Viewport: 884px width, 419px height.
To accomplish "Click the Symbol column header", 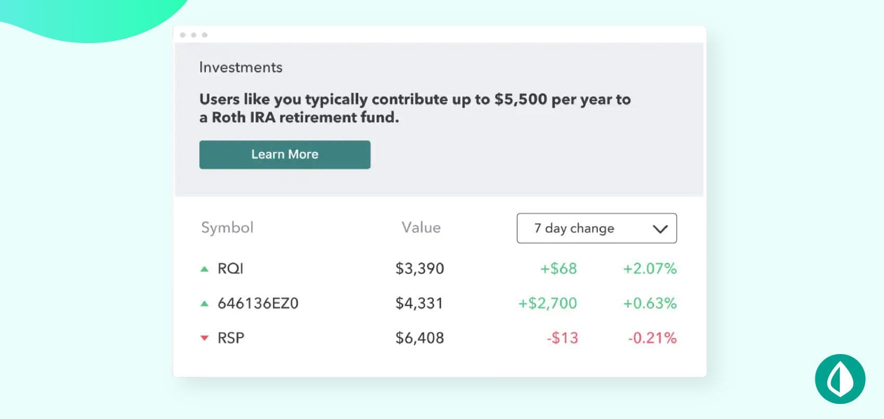I will (227, 227).
